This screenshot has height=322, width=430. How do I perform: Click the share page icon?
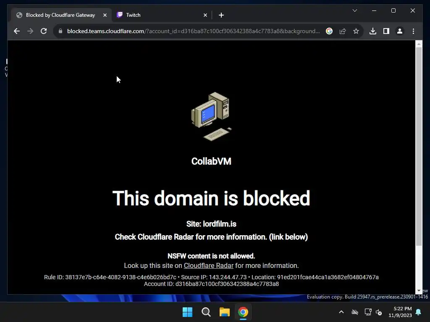coord(343,31)
